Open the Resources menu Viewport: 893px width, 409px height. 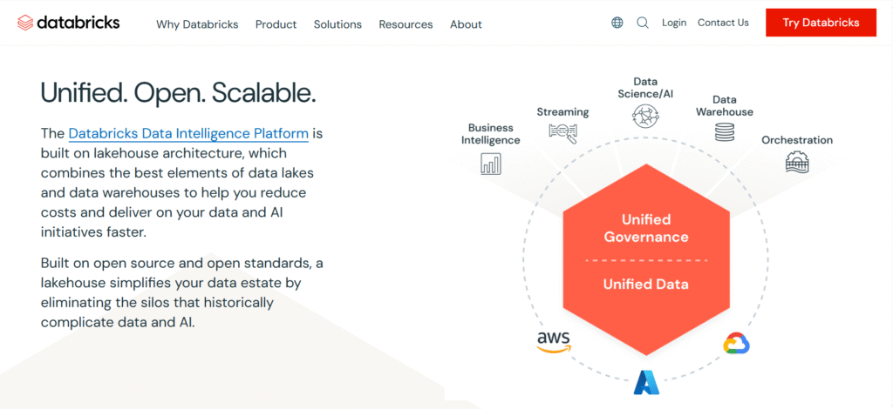tap(406, 24)
